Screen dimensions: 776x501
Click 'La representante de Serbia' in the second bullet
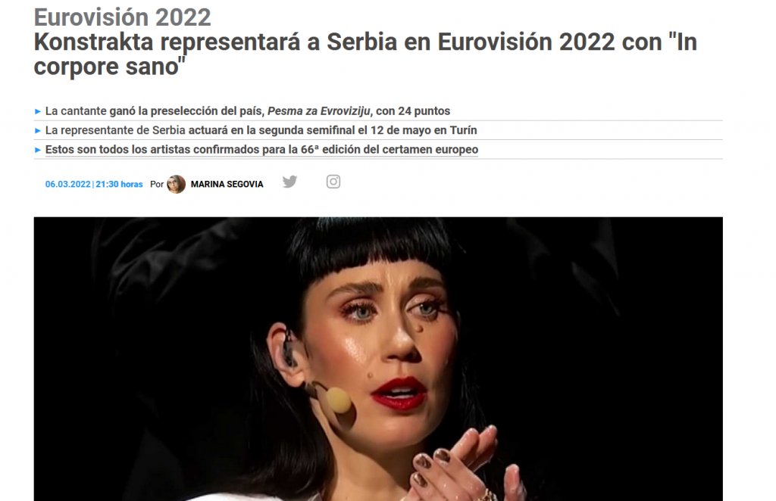[x=115, y=130]
